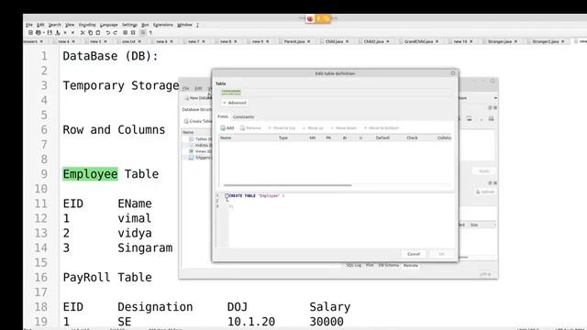The image size is (587, 330).
Task: Collapse the CREATE TABLE fold marker
Action: coord(227,195)
